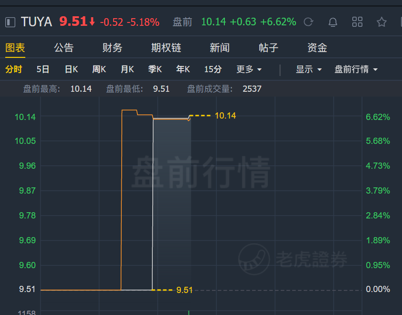Click the 盘前最高 value 10.14
Viewport: 402px width, 315px height.
[x=81, y=89]
